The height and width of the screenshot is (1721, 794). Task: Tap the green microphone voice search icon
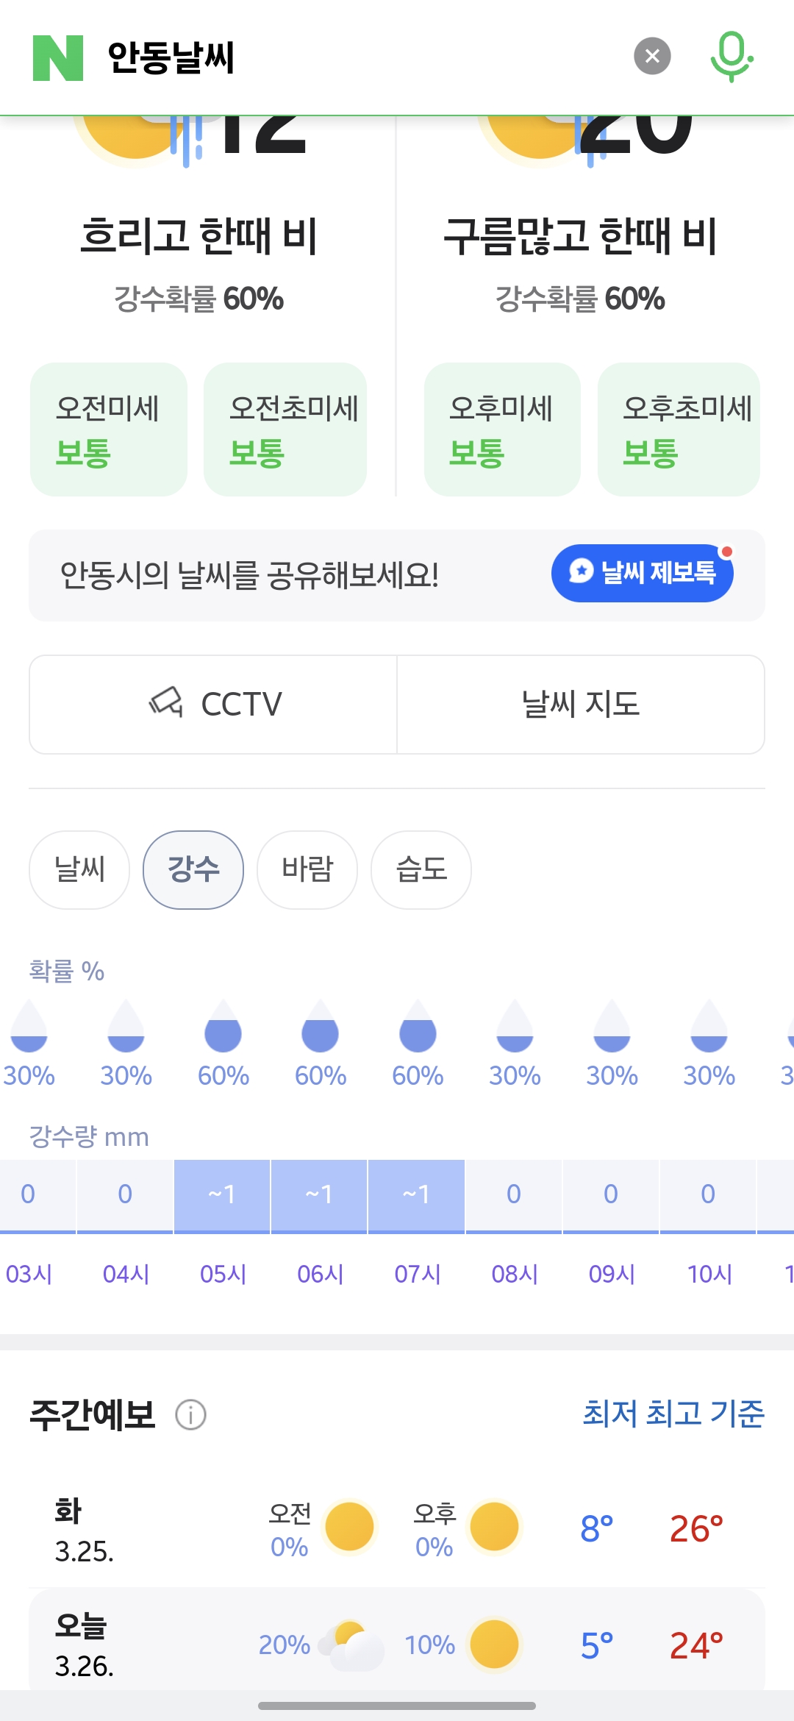click(731, 56)
